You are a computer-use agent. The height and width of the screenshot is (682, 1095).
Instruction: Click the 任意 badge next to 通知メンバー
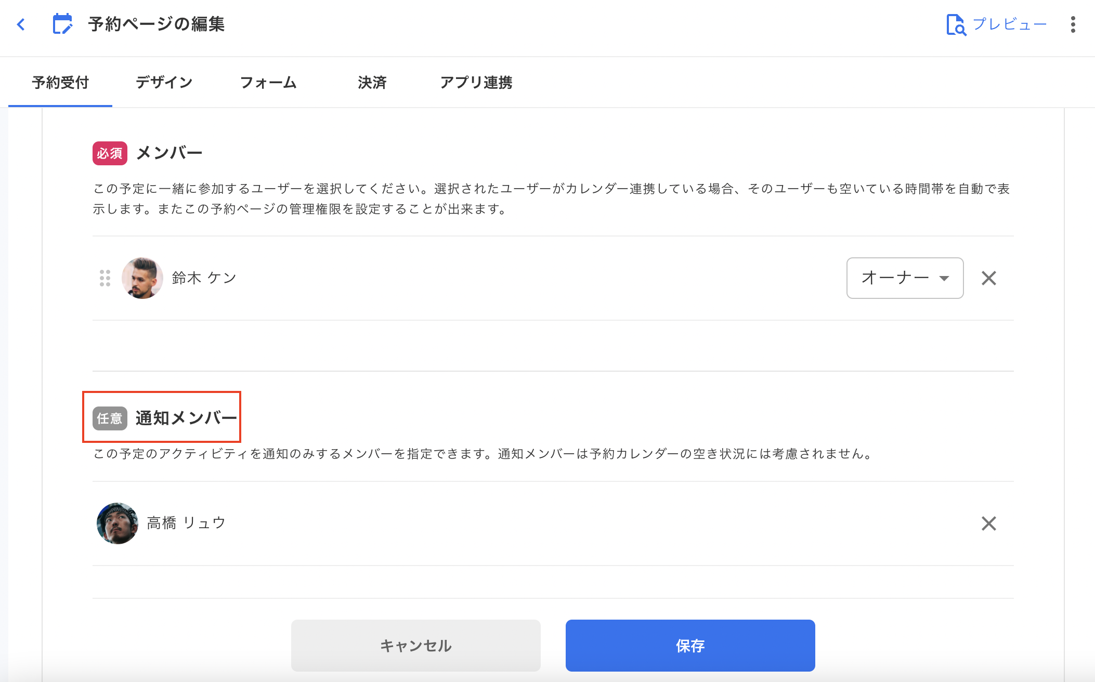(x=110, y=418)
